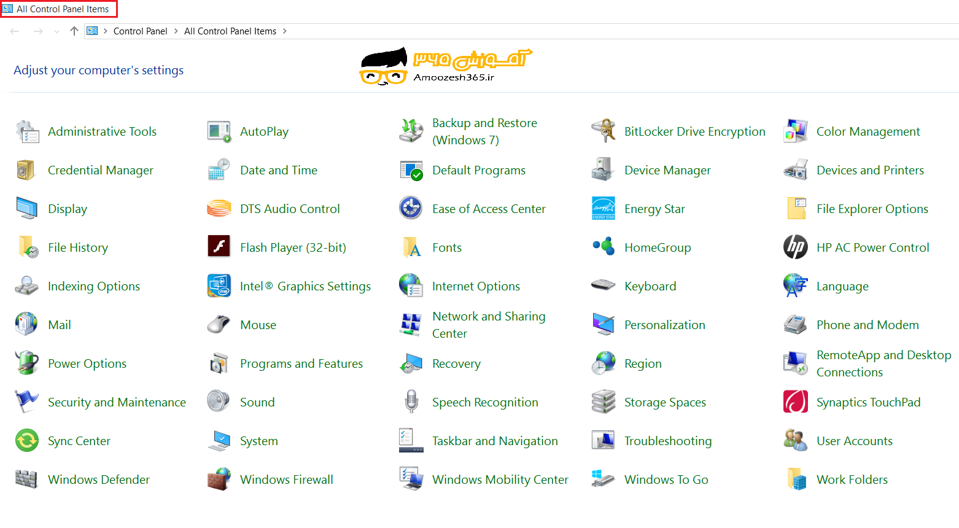The width and height of the screenshot is (959, 528).
Task: Open the Security and Maintenance link
Action: click(x=117, y=402)
